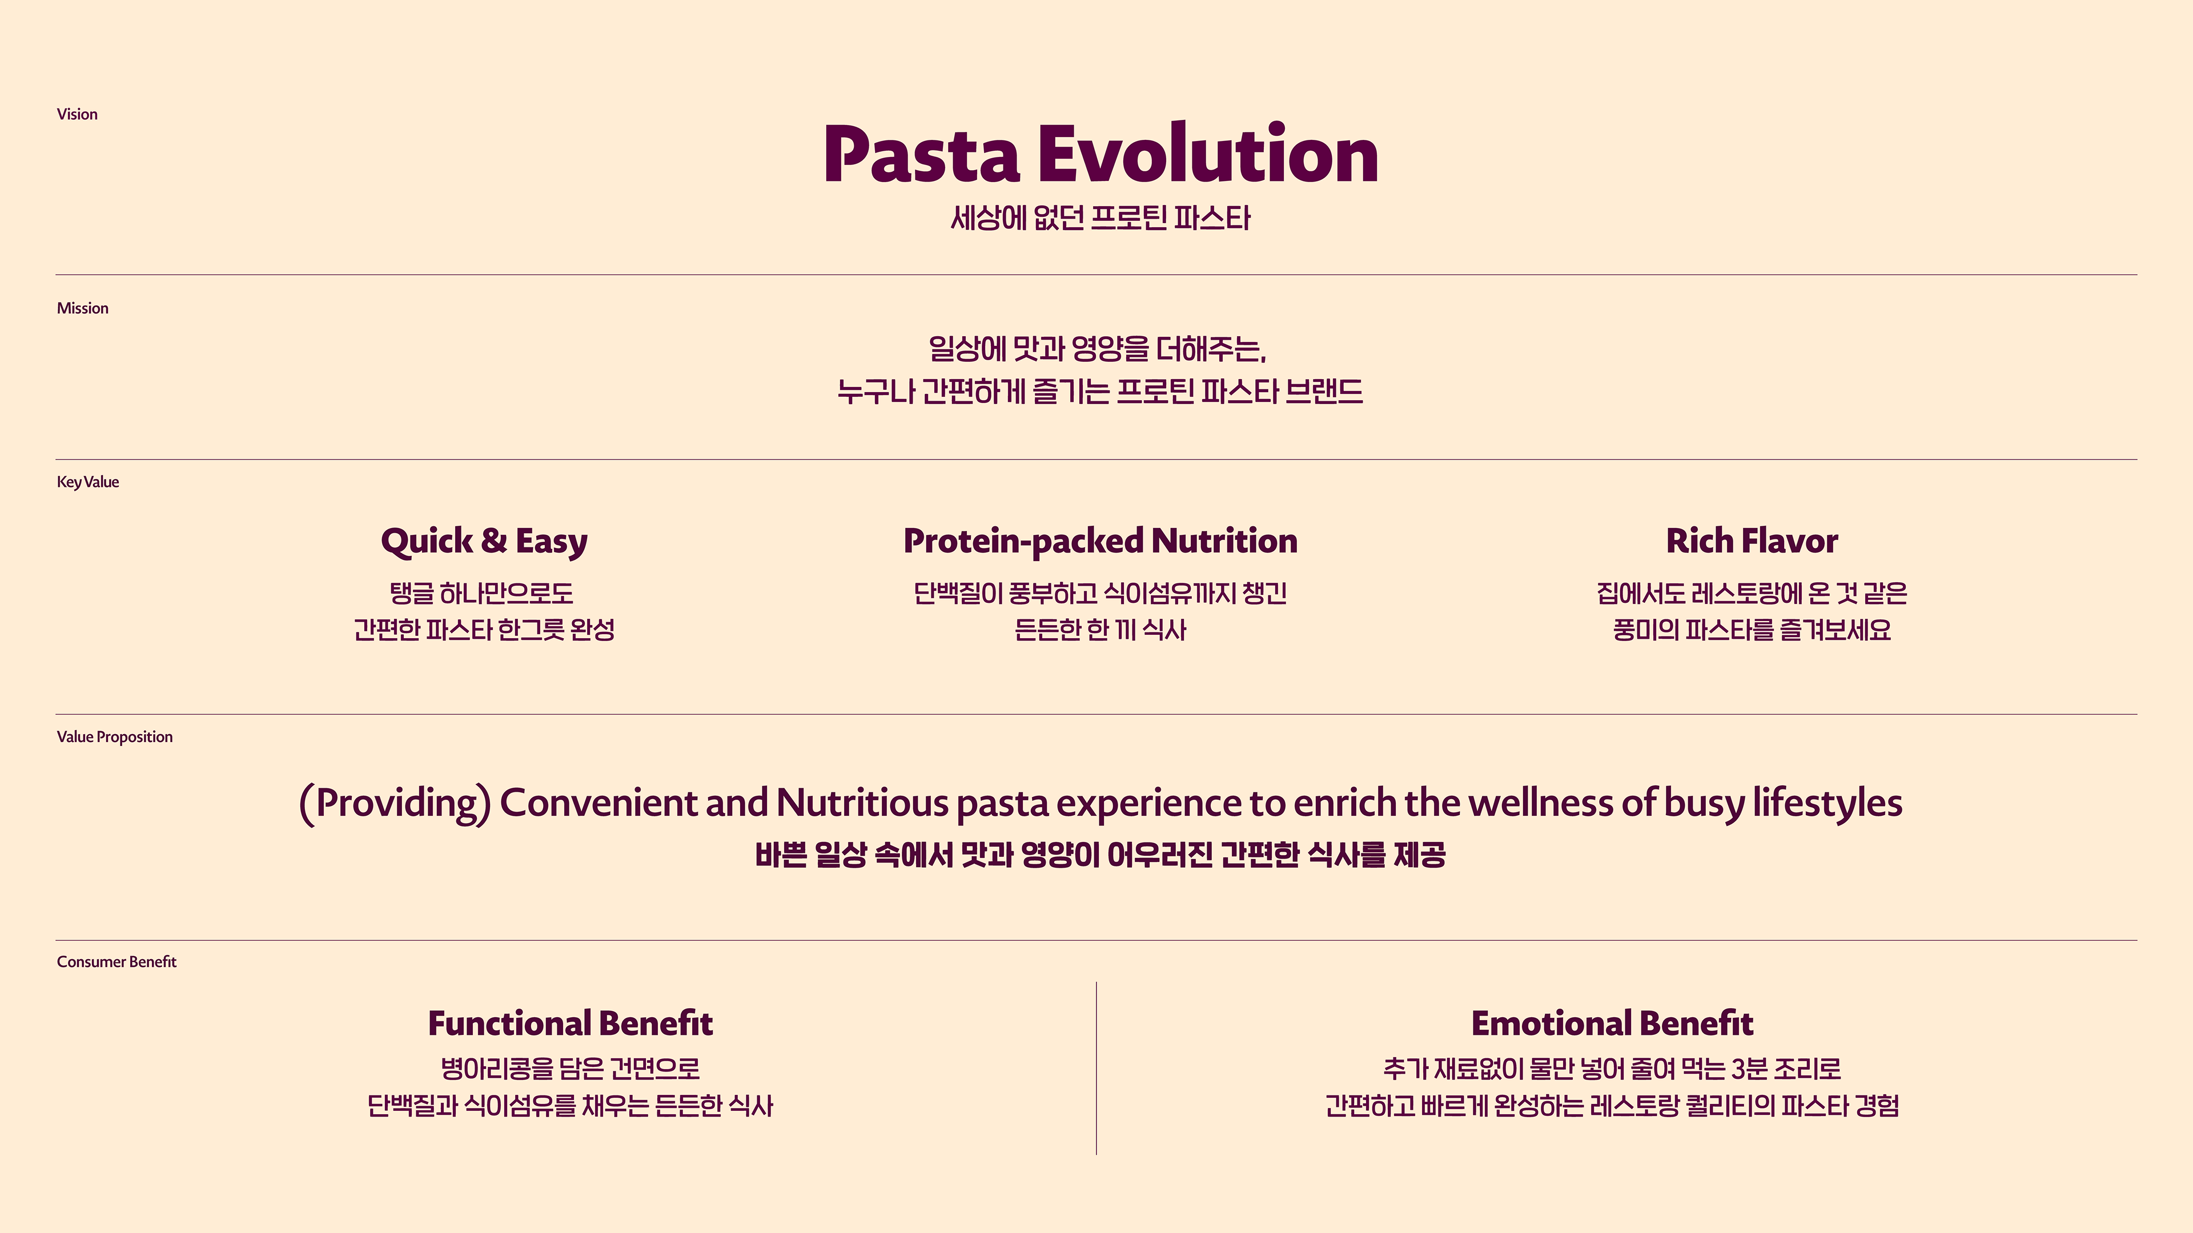Click the bold Korean line under the Value Proposition sentence
Screen dimensions: 2193x1233
pyautogui.click(x=1100, y=855)
